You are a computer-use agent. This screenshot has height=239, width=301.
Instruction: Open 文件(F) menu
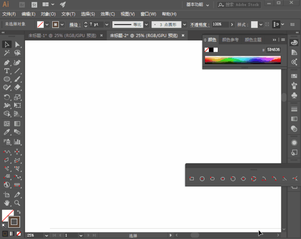(x=9, y=14)
